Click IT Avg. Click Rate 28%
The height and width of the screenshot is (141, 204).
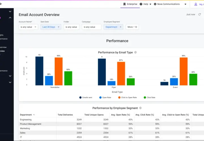[x=157, y=137]
